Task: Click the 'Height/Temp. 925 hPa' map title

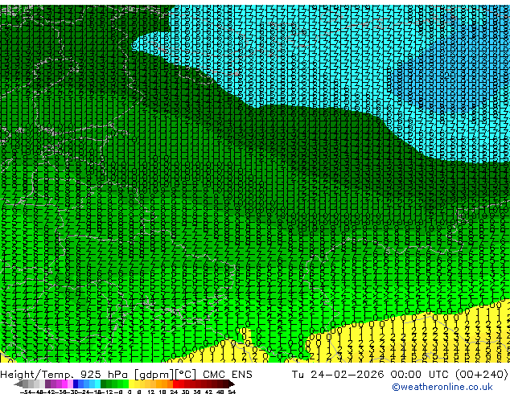Action: (x=65, y=375)
